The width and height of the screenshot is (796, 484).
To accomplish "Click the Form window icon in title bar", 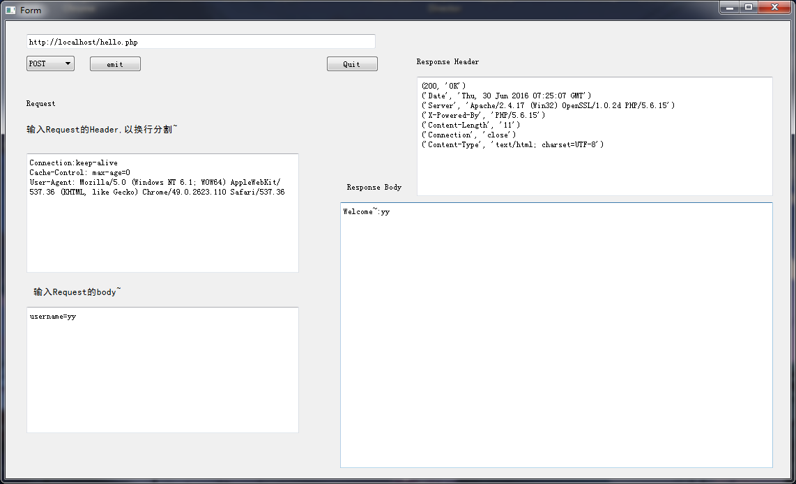I will 10,10.
